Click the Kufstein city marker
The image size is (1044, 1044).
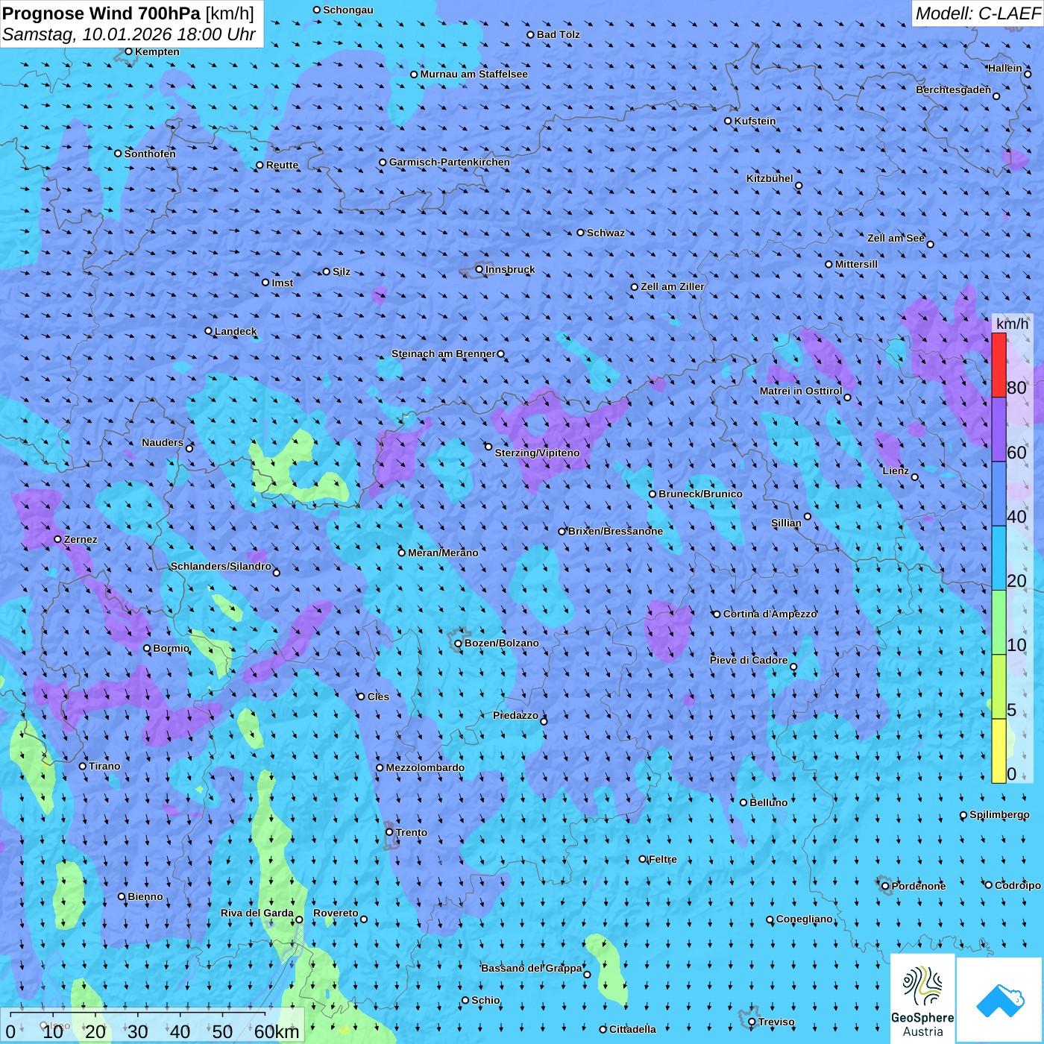tap(729, 121)
